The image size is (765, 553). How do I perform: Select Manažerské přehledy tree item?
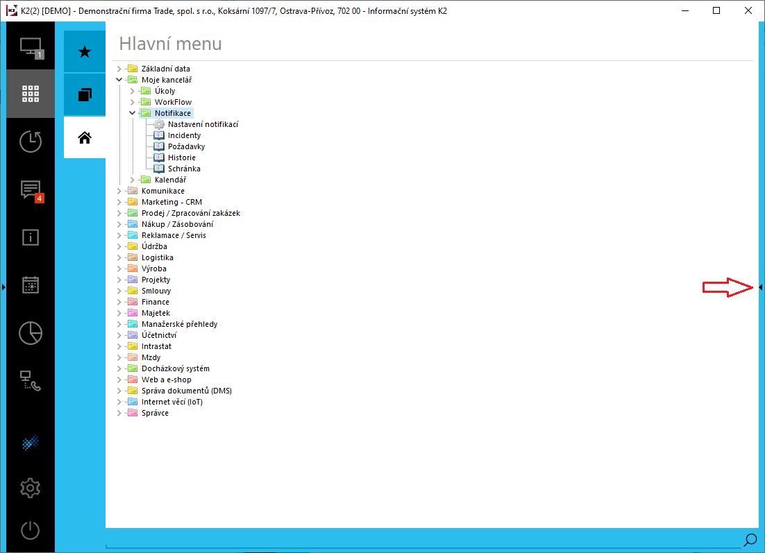point(180,324)
